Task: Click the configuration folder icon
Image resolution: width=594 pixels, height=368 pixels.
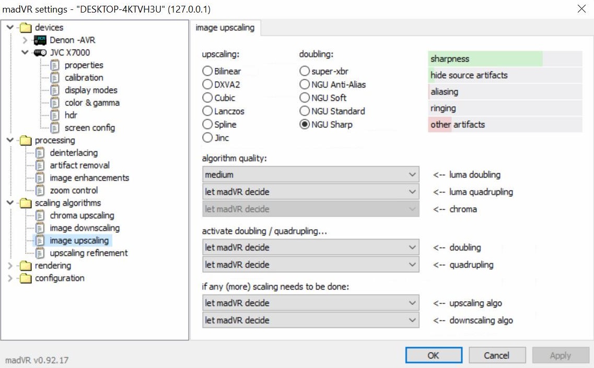Action: 26,278
